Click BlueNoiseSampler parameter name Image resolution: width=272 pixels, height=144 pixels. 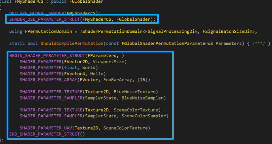142,98
